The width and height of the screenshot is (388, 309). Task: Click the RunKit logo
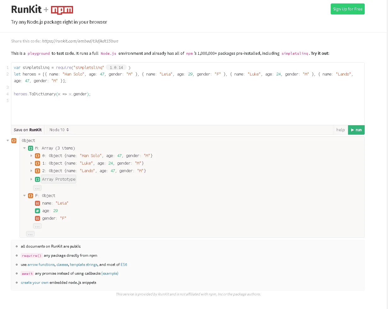pyautogui.click(x=26, y=9)
